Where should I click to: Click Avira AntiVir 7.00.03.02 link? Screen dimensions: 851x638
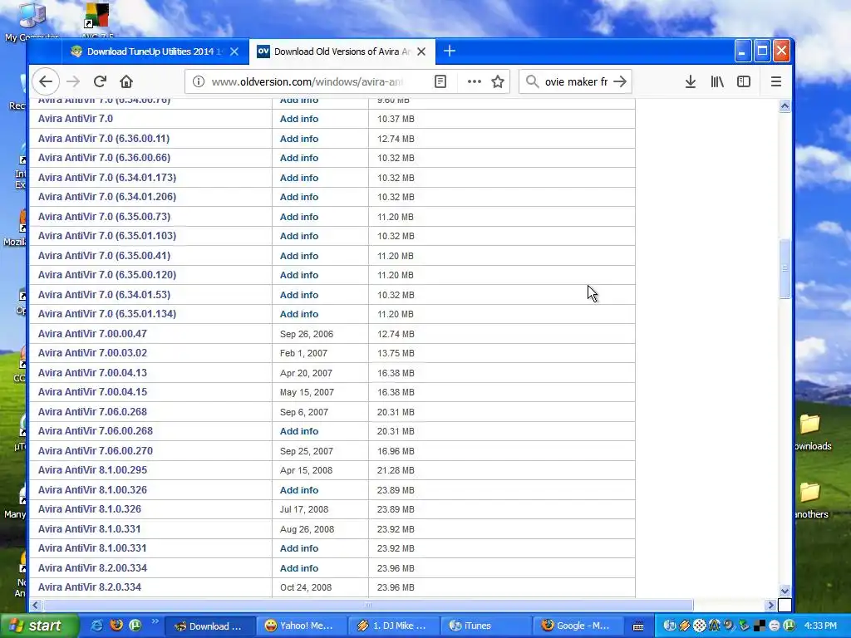[x=92, y=353]
